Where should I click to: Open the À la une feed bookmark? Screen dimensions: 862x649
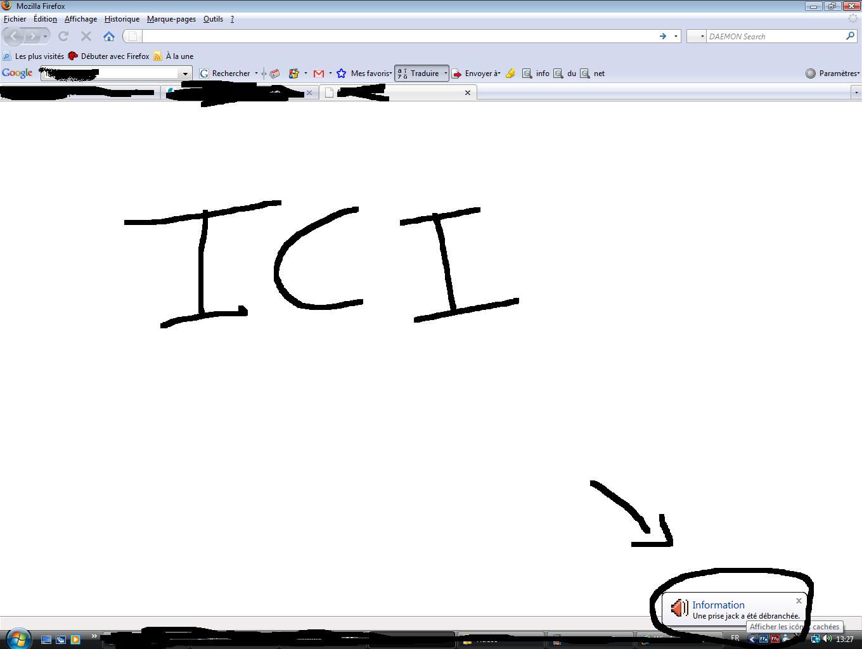pos(174,56)
